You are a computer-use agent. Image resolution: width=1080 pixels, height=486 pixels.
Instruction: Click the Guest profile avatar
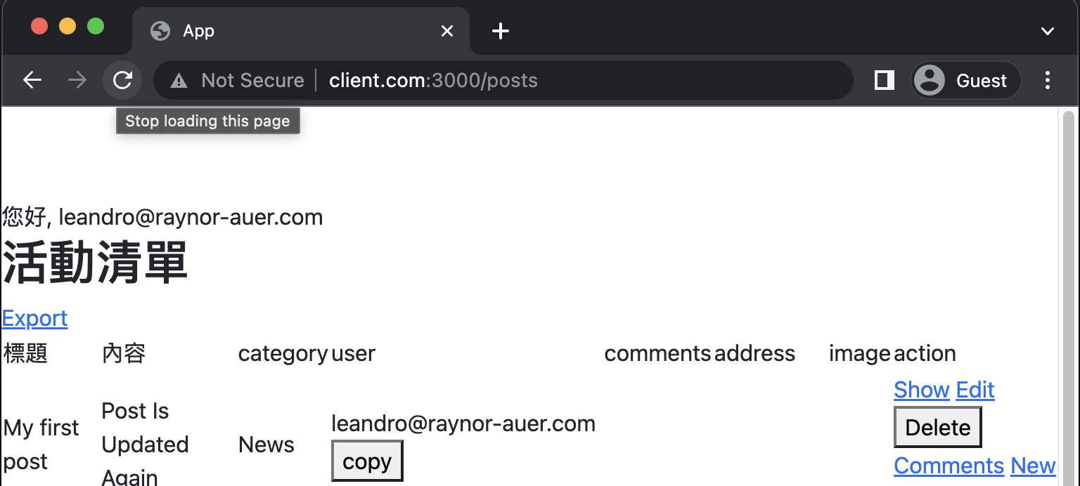coord(930,81)
